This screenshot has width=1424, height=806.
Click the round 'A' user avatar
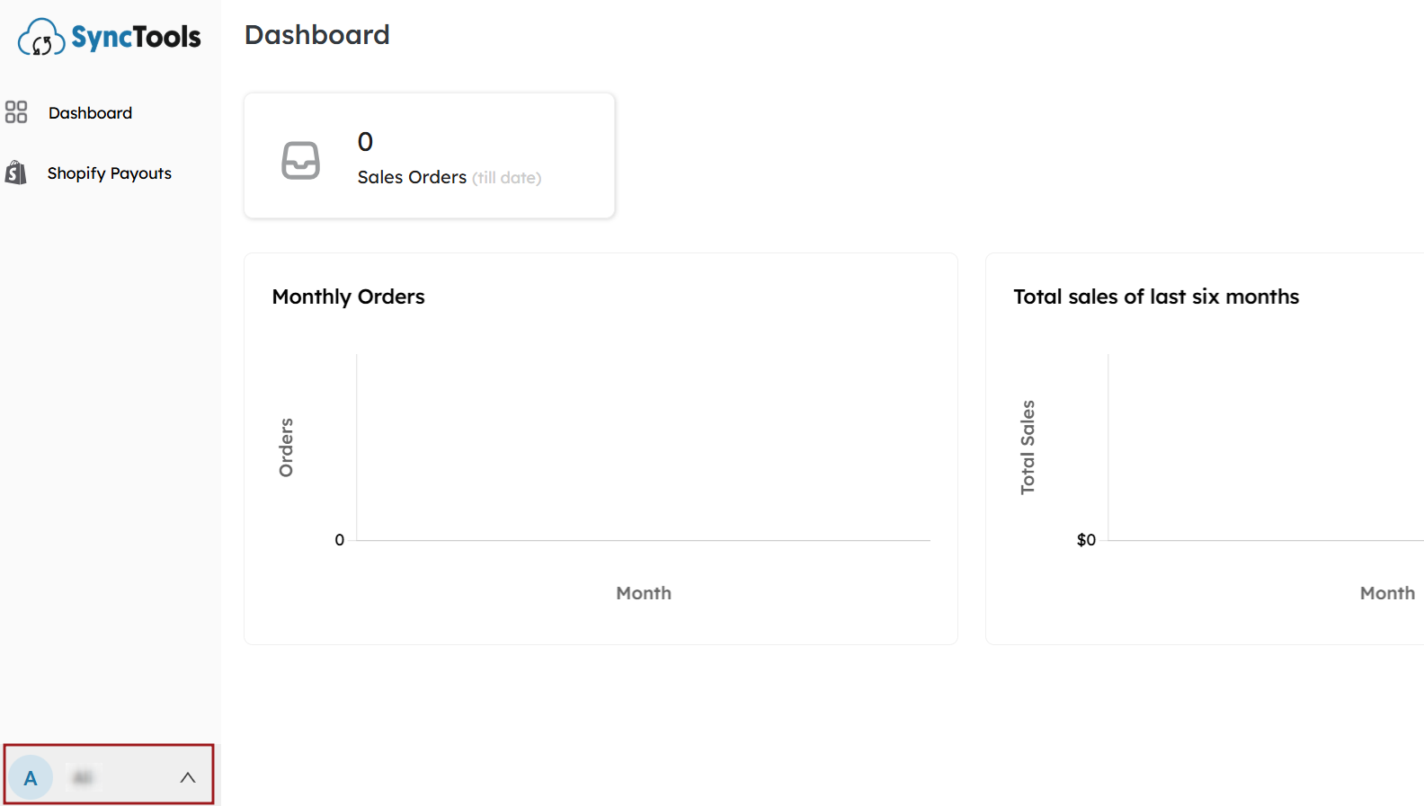(31, 777)
